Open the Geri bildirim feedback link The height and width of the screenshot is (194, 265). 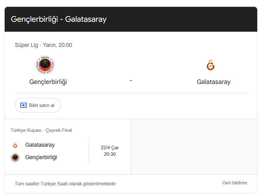coord(235,183)
